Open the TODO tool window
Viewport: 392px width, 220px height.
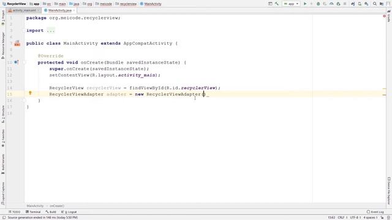click(x=14, y=212)
